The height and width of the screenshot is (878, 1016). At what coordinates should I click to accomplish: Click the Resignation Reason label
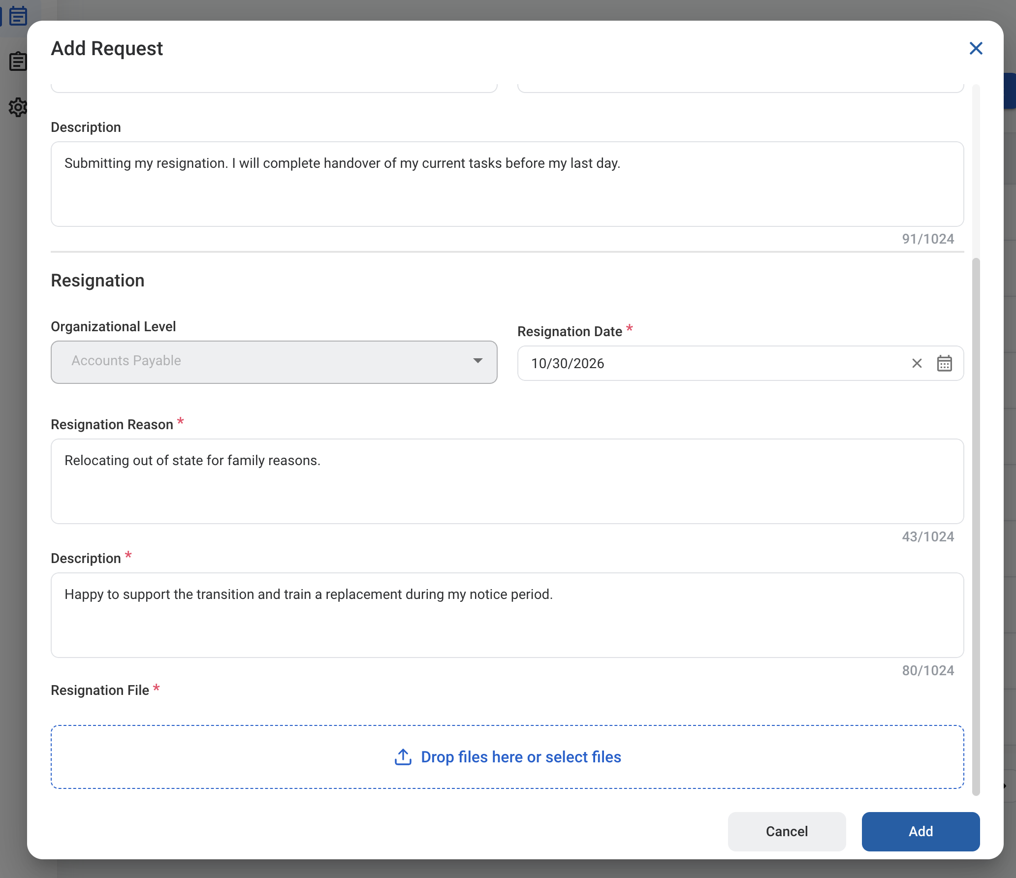click(x=112, y=424)
